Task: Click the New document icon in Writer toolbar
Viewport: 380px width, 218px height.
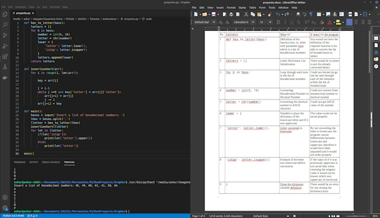Action: tap(196, 15)
